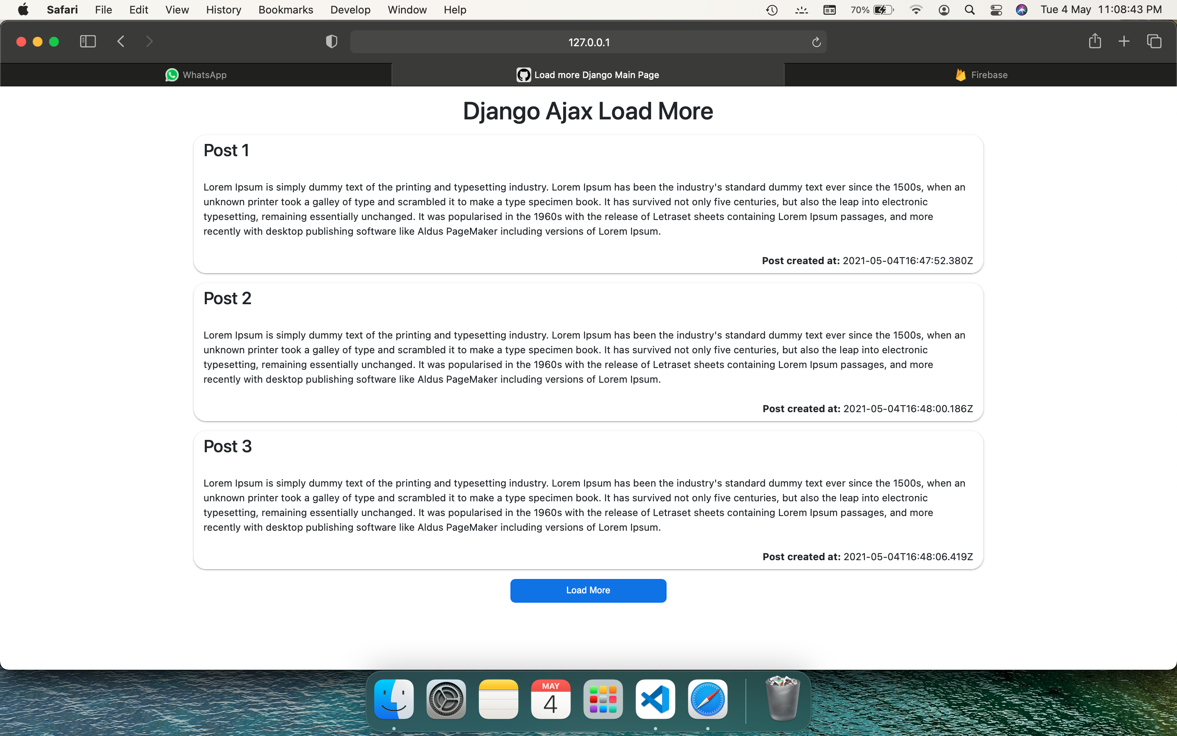Click the Wi-Fi status icon
Screen dimensions: 1177x736
[916, 10]
